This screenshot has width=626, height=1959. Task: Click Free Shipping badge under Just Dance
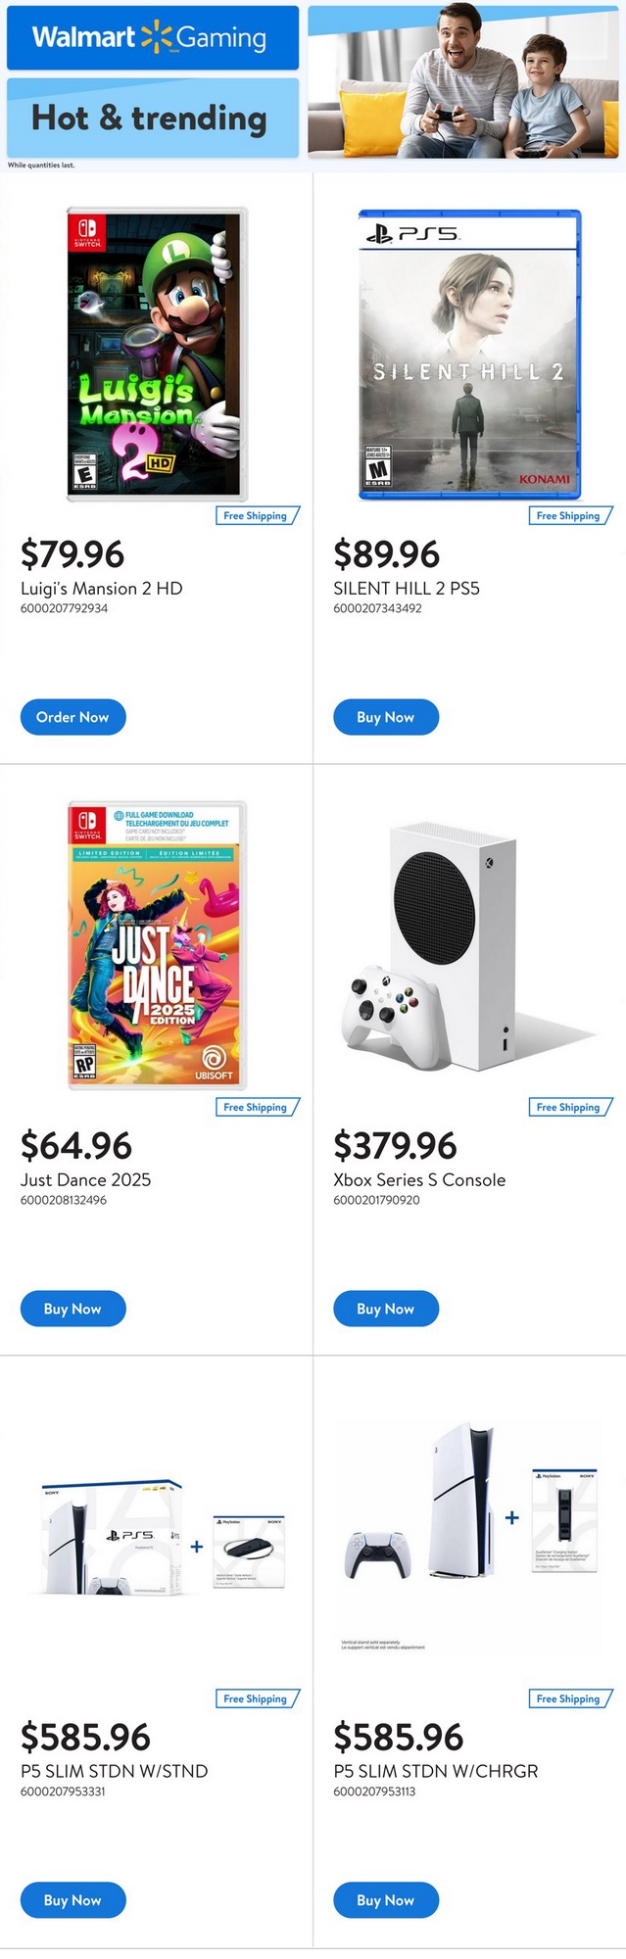(x=257, y=1107)
